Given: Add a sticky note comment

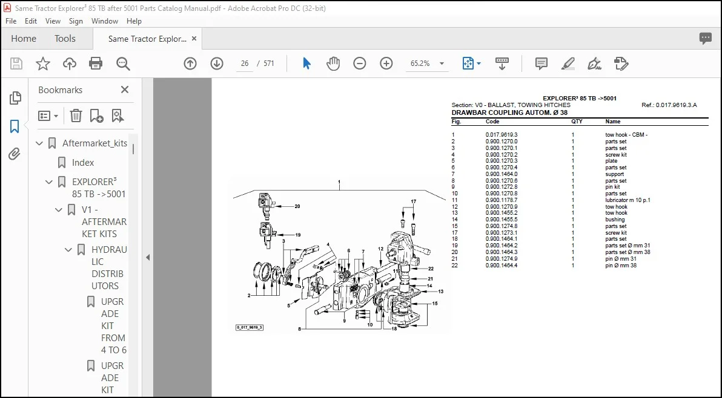Looking at the screenshot, I should (x=541, y=64).
